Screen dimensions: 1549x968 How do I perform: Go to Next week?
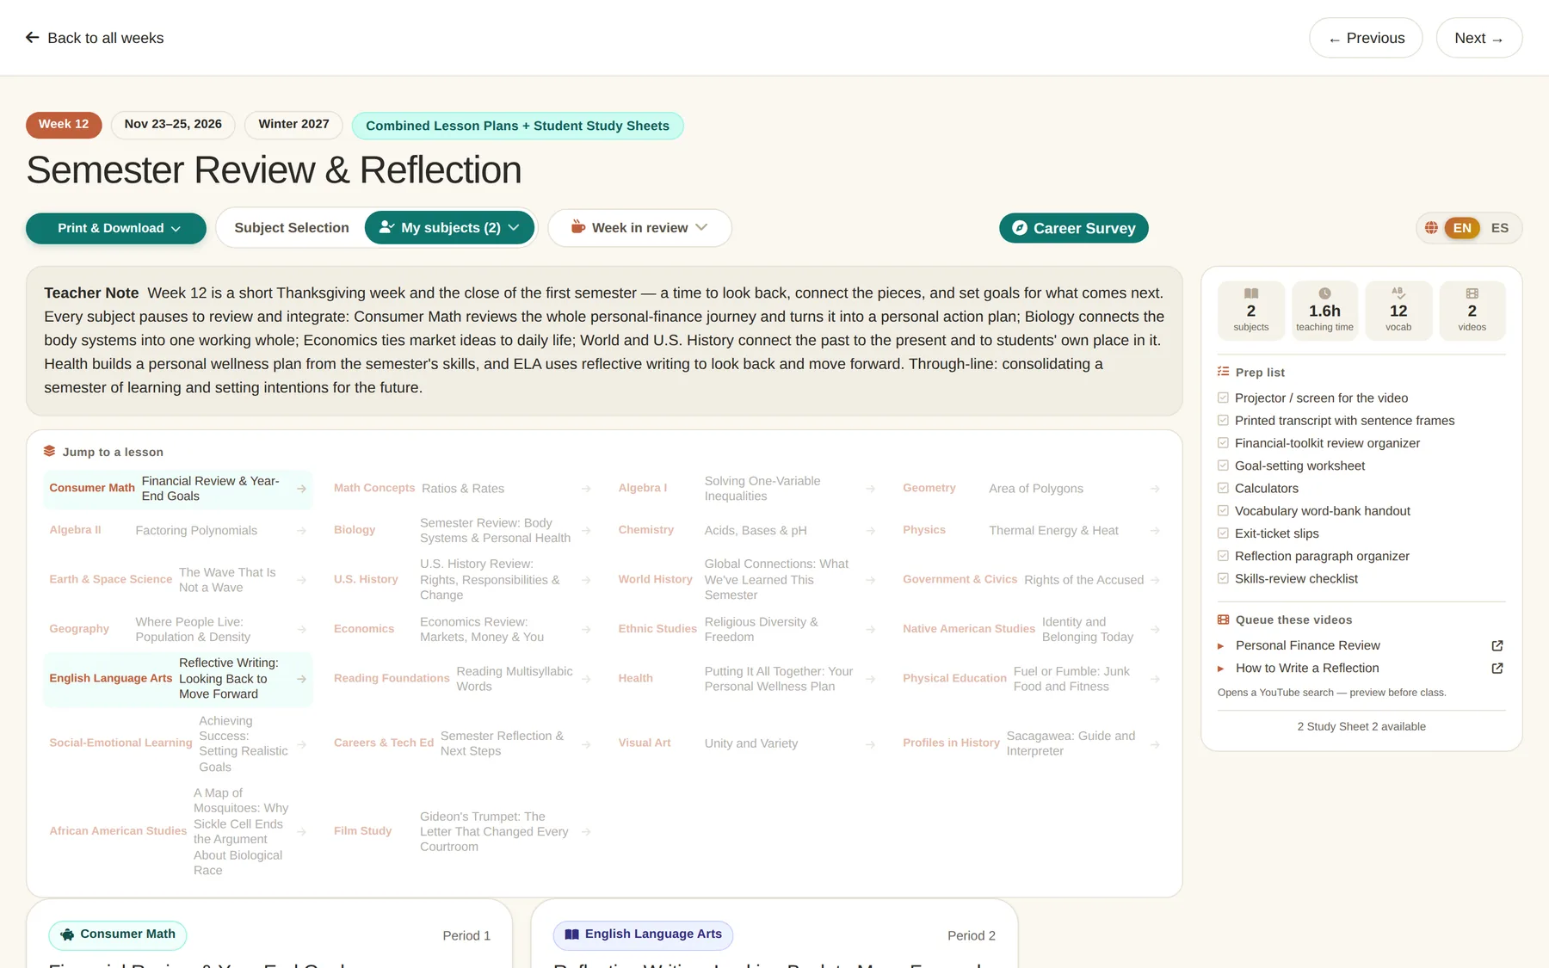(x=1478, y=38)
